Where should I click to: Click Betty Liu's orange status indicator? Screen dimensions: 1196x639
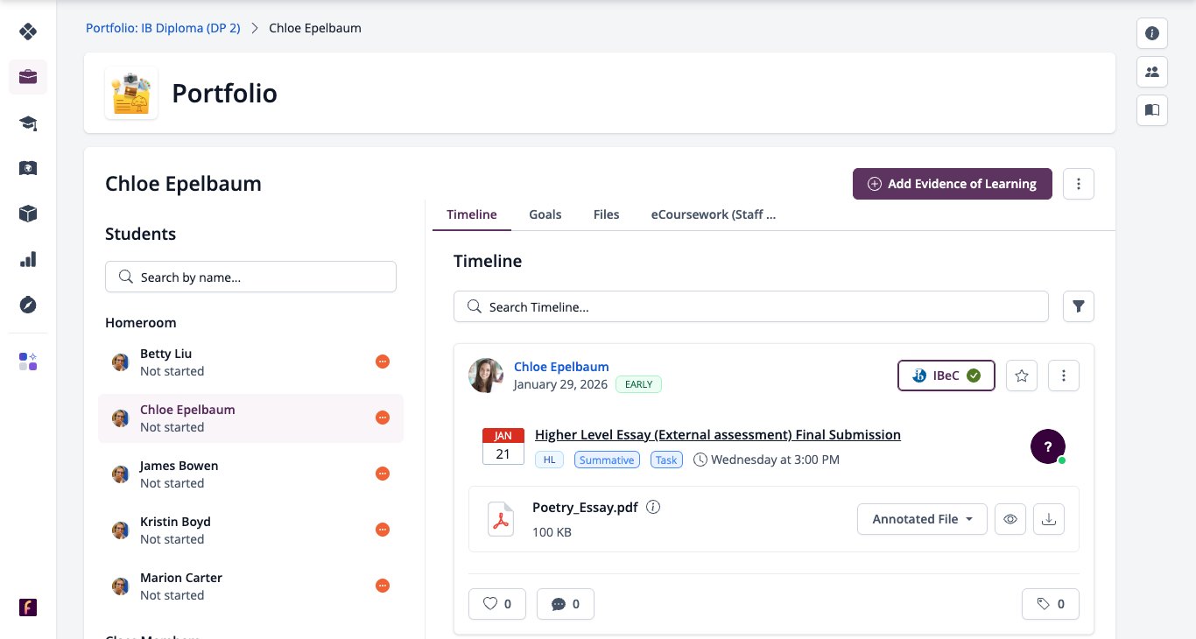(383, 362)
